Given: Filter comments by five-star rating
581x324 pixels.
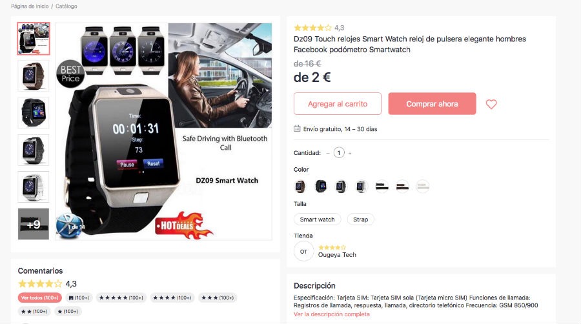Looking at the screenshot, I should coord(121,298).
